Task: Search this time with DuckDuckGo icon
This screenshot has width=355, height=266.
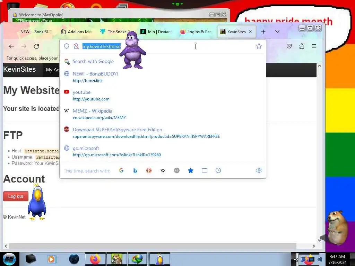Action: [149, 170]
